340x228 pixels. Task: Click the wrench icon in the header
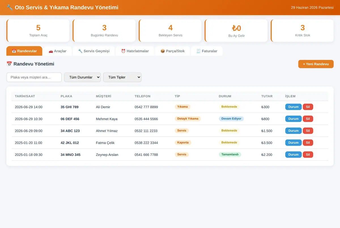tap(10, 7)
